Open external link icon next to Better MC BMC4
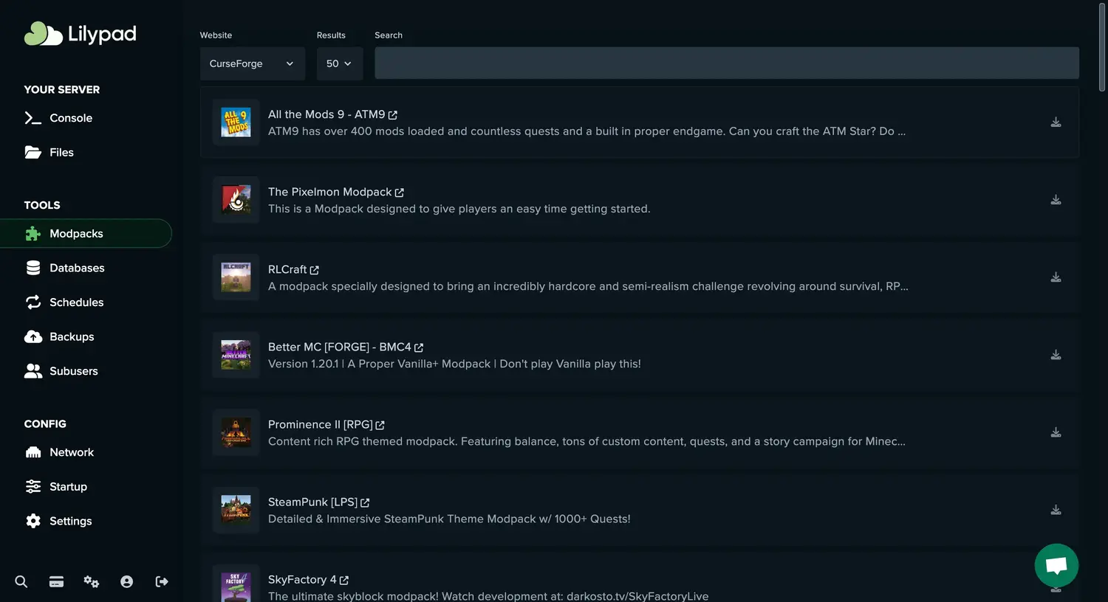The width and height of the screenshot is (1108, 602). click(x=419, y=347)
